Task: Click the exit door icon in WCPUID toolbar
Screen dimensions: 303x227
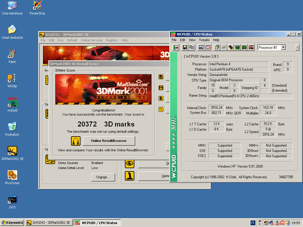Action: [x=176, y=47]
